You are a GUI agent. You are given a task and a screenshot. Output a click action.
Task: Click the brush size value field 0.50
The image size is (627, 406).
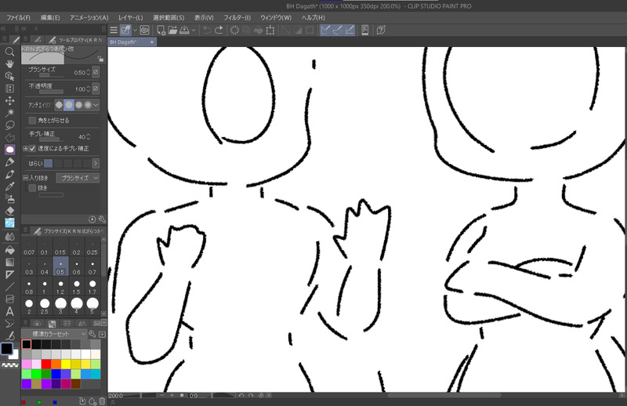pos(80,72)
